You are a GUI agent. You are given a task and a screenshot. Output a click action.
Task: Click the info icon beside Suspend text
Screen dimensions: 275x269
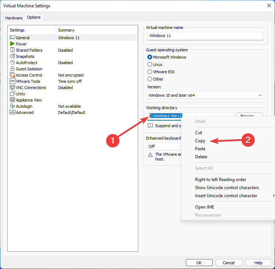(x=150, y=126)
